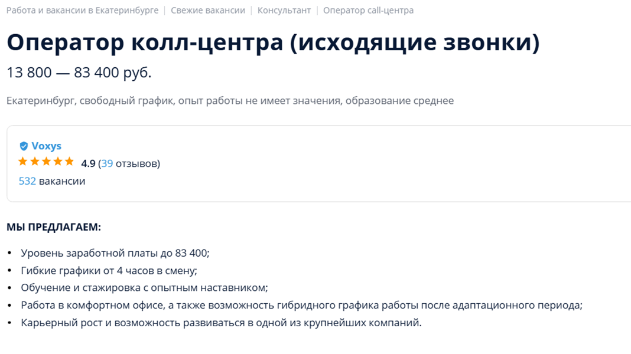
Task: Click the 'МЫ ПРЕДЛАГАЕМ:' section heading
Action: [x=54, y=227]
